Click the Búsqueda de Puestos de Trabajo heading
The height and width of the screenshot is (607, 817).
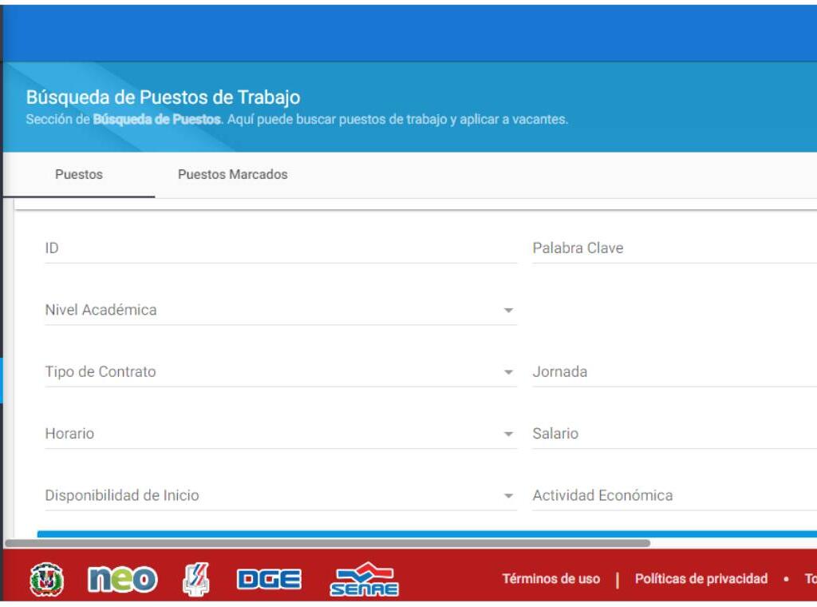pos(163,97)
